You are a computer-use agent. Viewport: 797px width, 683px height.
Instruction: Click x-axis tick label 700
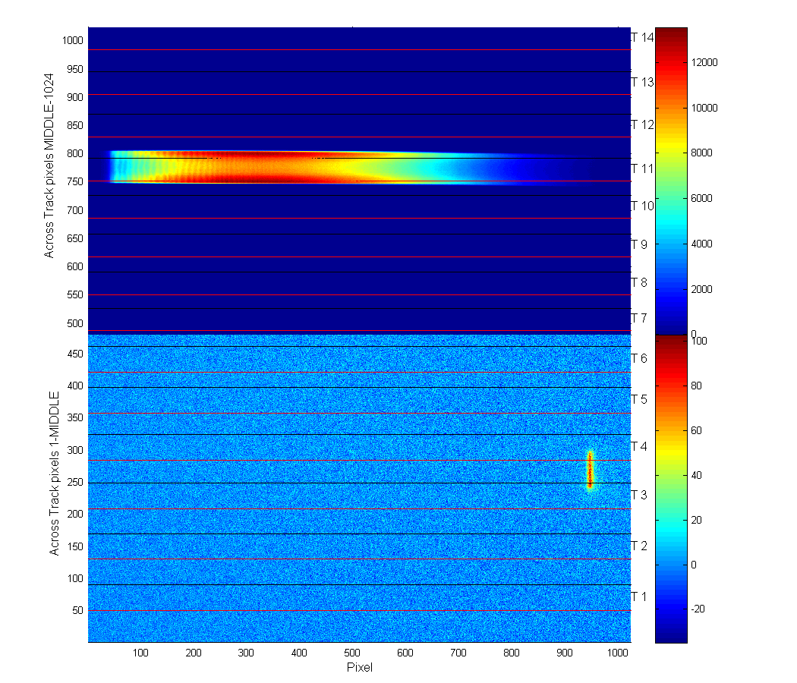click(x=458, y=653)
